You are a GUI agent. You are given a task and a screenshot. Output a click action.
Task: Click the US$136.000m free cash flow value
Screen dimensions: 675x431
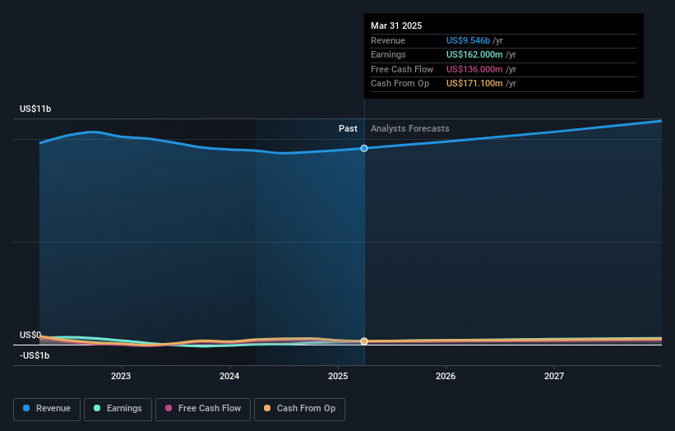[x=474, y=69]
